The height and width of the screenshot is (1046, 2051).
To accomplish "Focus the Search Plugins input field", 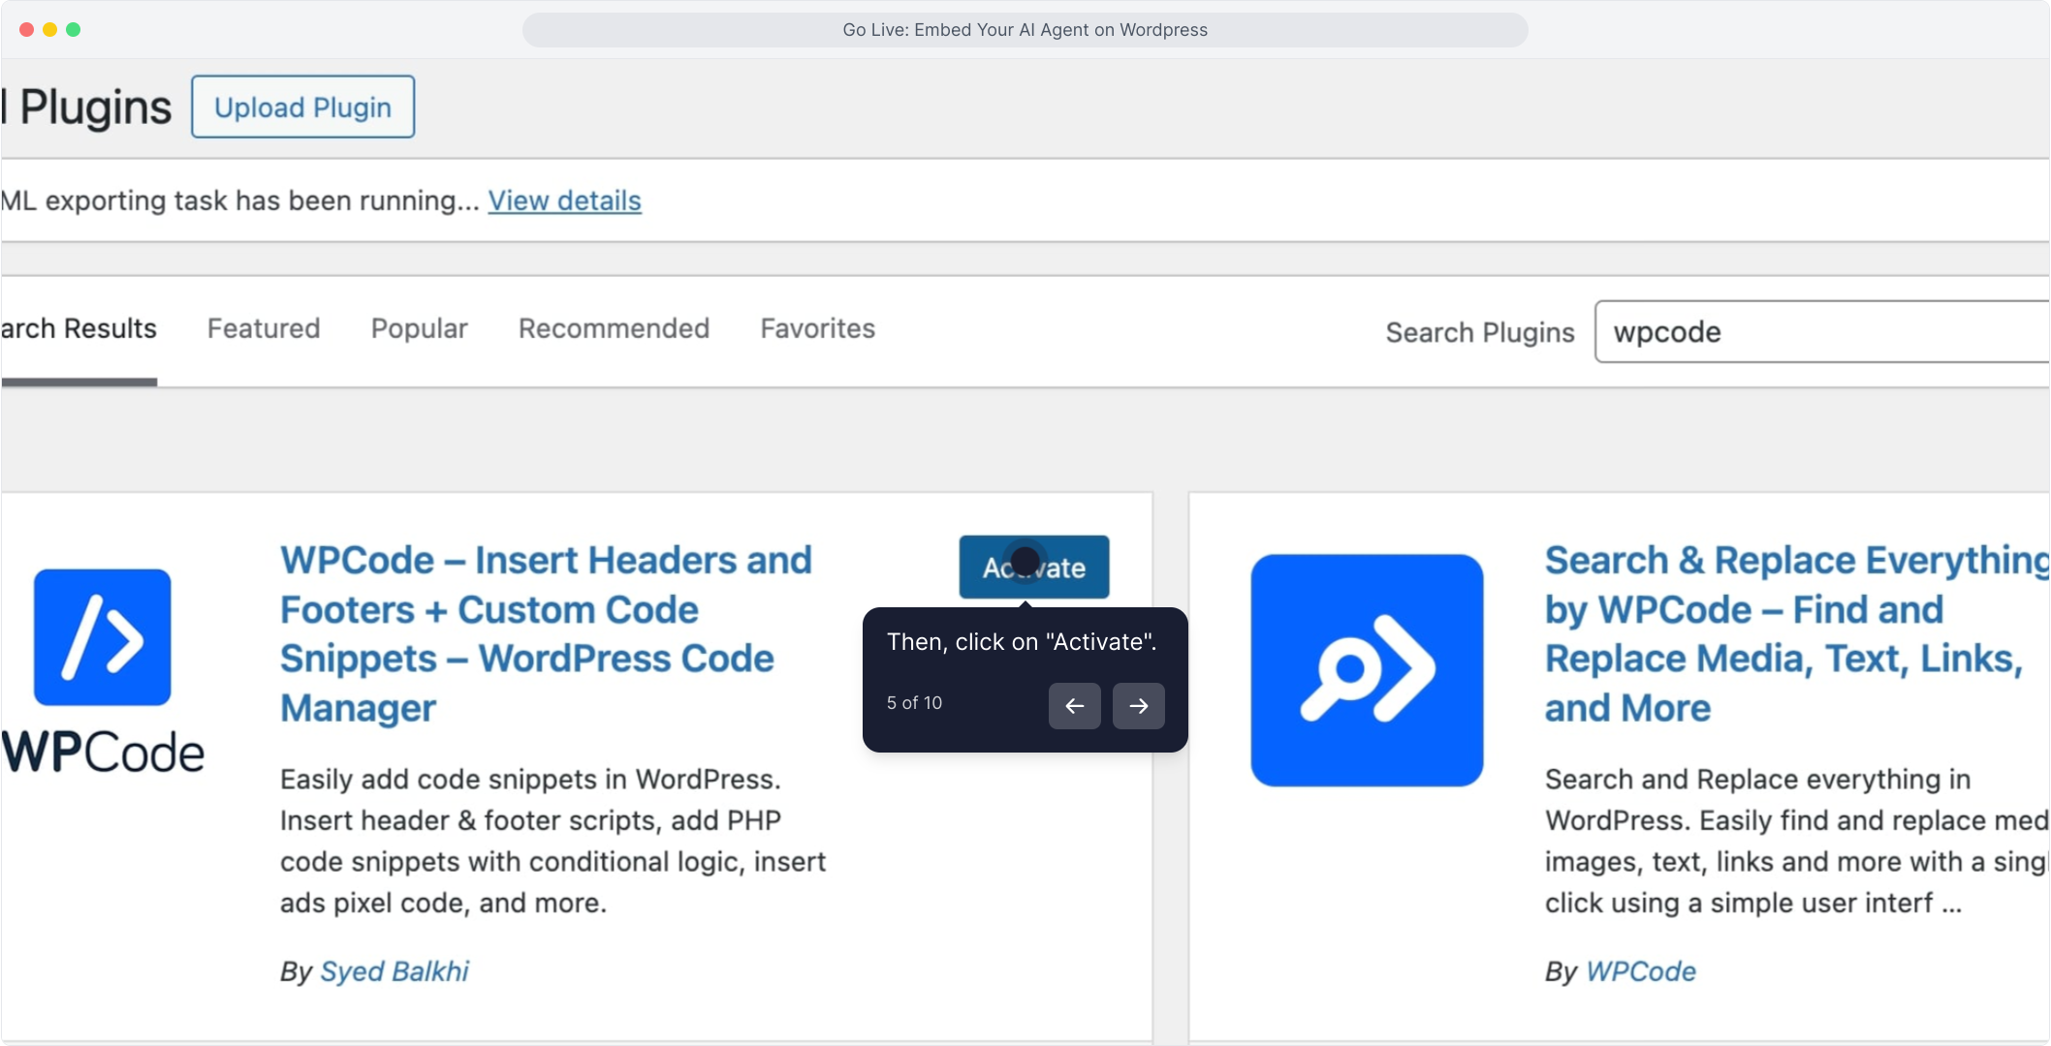I will click(1822, 331).
